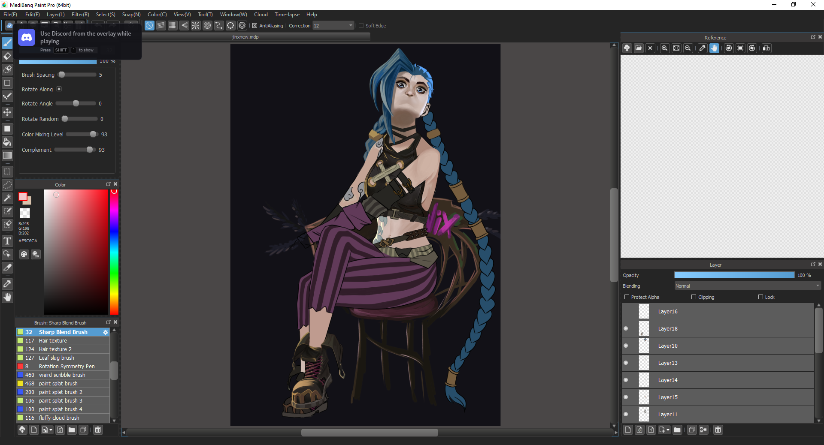Enable the layer Lock checkbox
Viewport: 824px width, 445px height.
coord(760,297)
